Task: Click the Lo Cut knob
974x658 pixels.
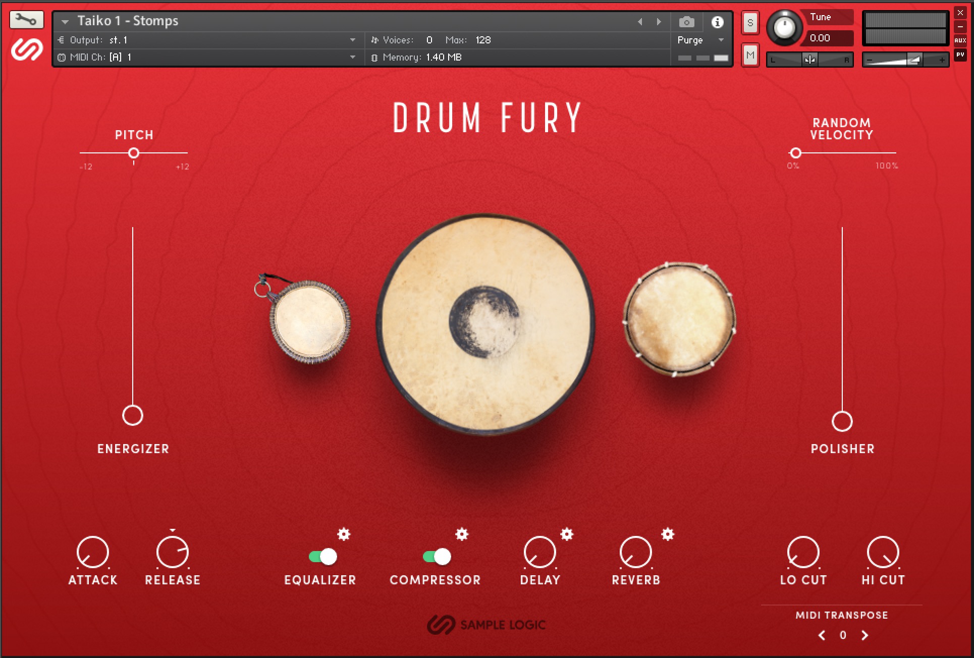Action: click(803, 552)
